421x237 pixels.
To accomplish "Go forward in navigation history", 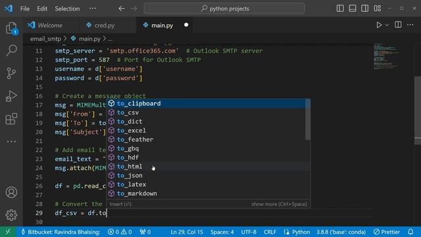I will [134, 9].
